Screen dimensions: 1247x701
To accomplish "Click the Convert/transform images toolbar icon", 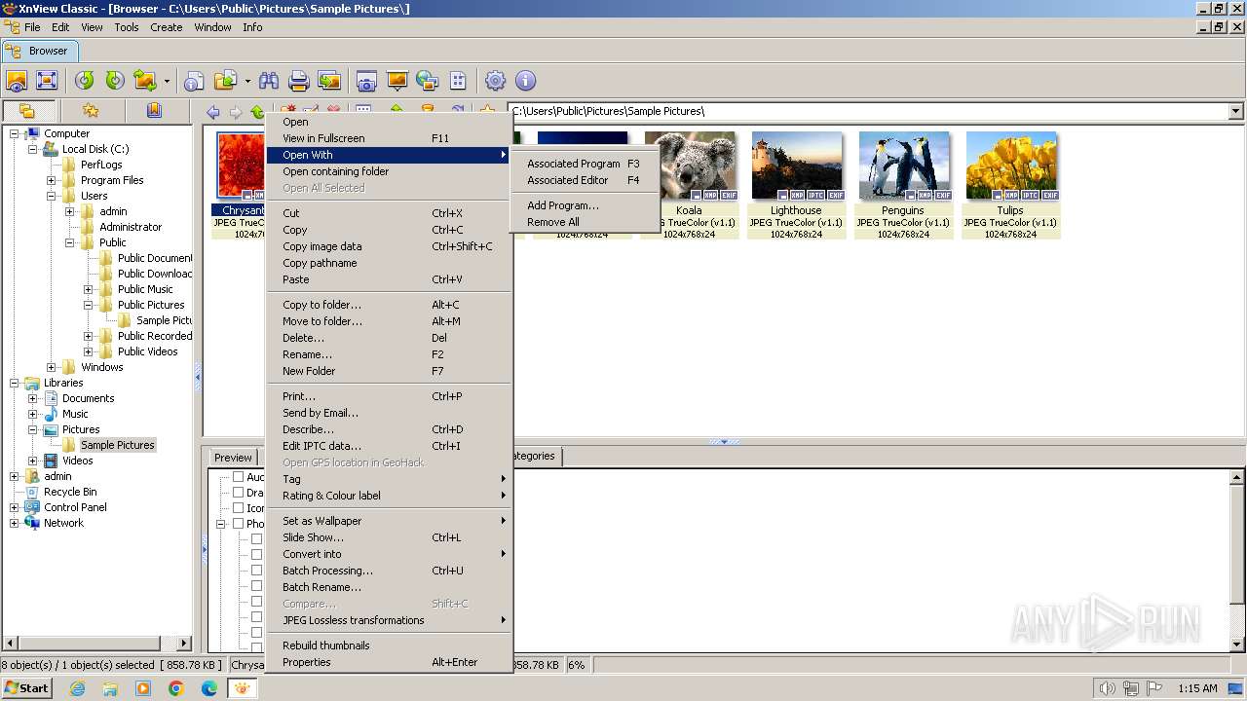I will [145, 81].
